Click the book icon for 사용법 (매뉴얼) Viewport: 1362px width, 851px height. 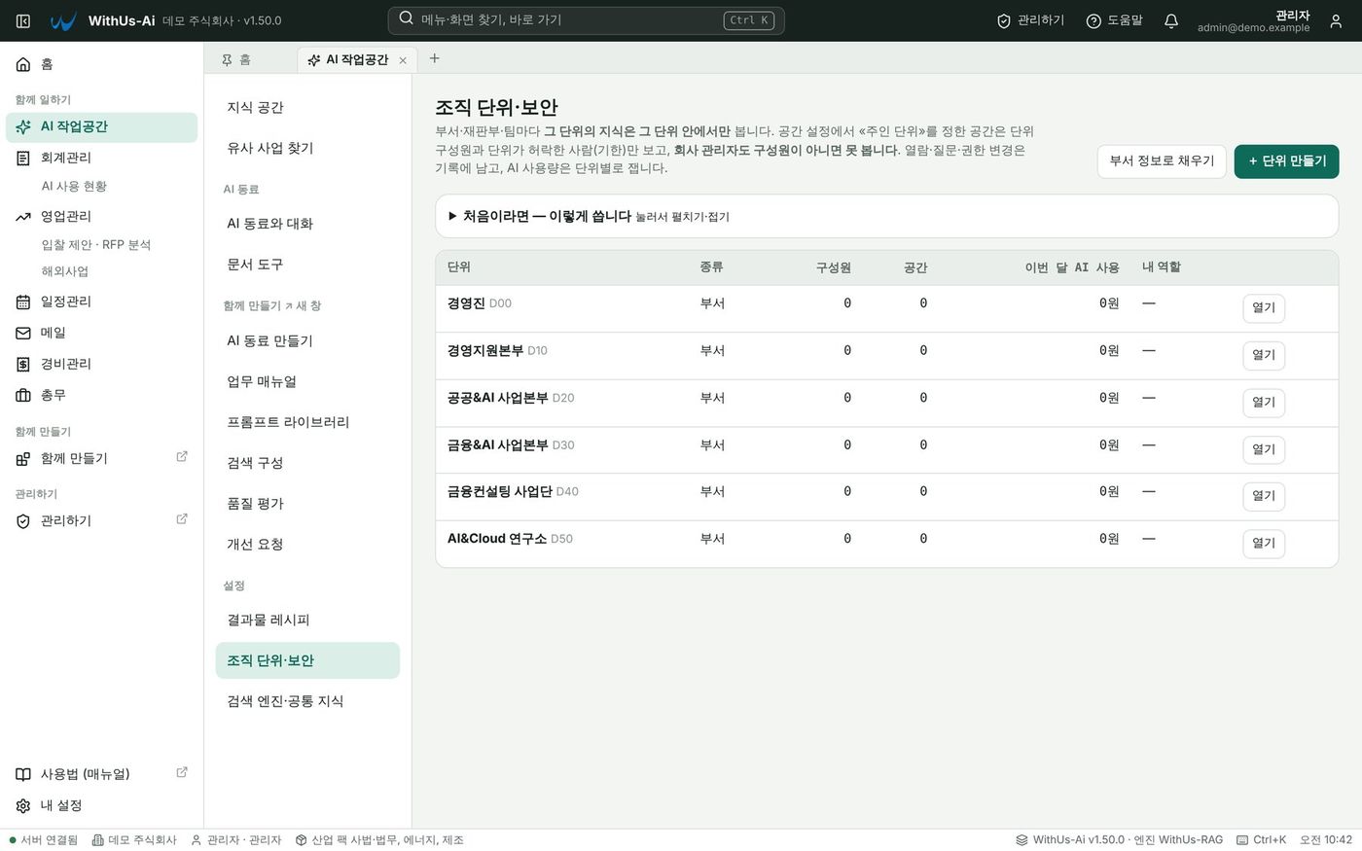pos(23,774)
